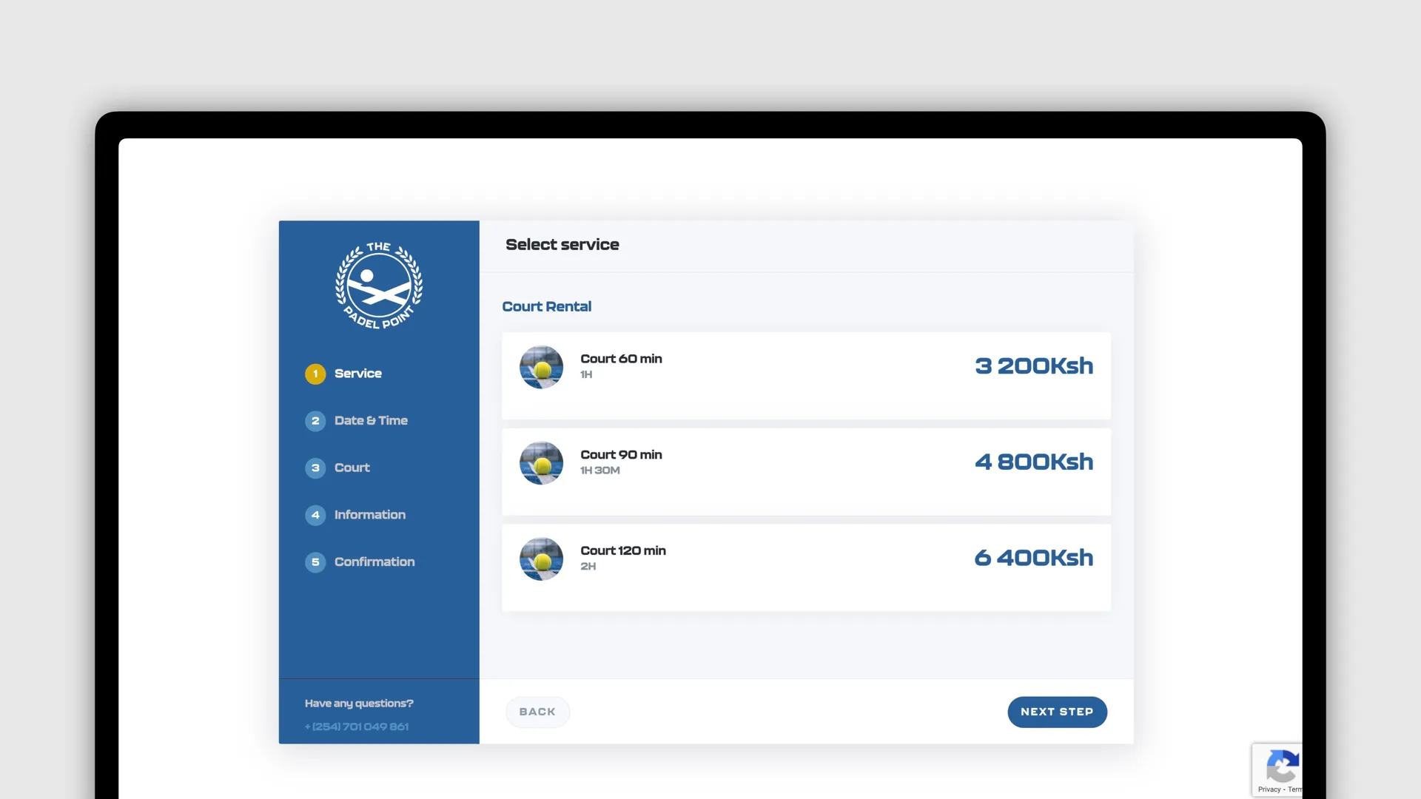Select step 3 number badge

click(x=315, y=468)
